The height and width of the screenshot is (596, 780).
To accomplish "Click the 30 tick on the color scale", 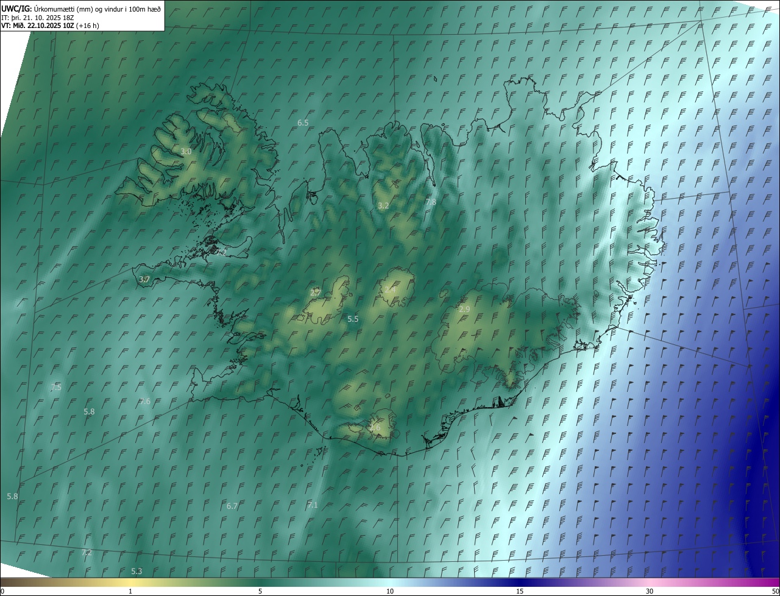I will [x=650, y=591].
